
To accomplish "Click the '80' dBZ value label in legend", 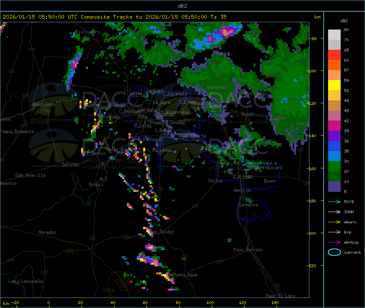I will [346, 30].
